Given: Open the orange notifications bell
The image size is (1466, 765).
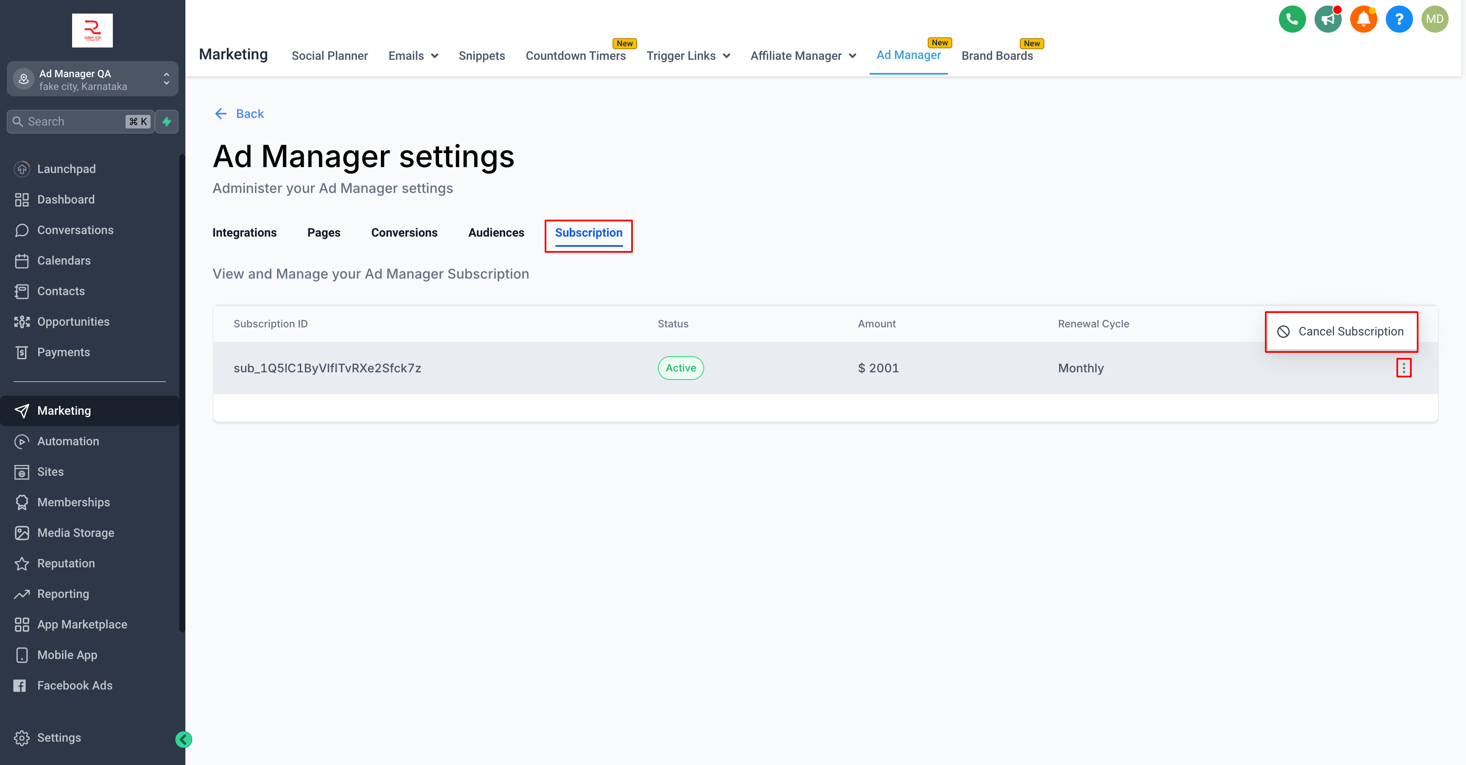Looking at the screenshot, I should 1364,20.
